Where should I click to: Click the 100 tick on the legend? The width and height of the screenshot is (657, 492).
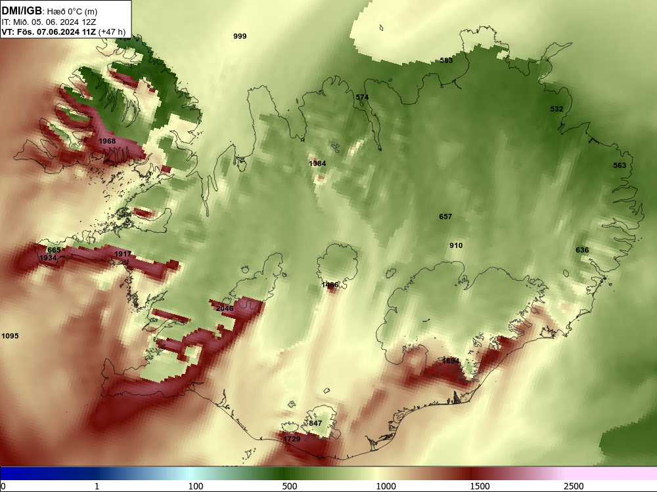tap(196, 486)
